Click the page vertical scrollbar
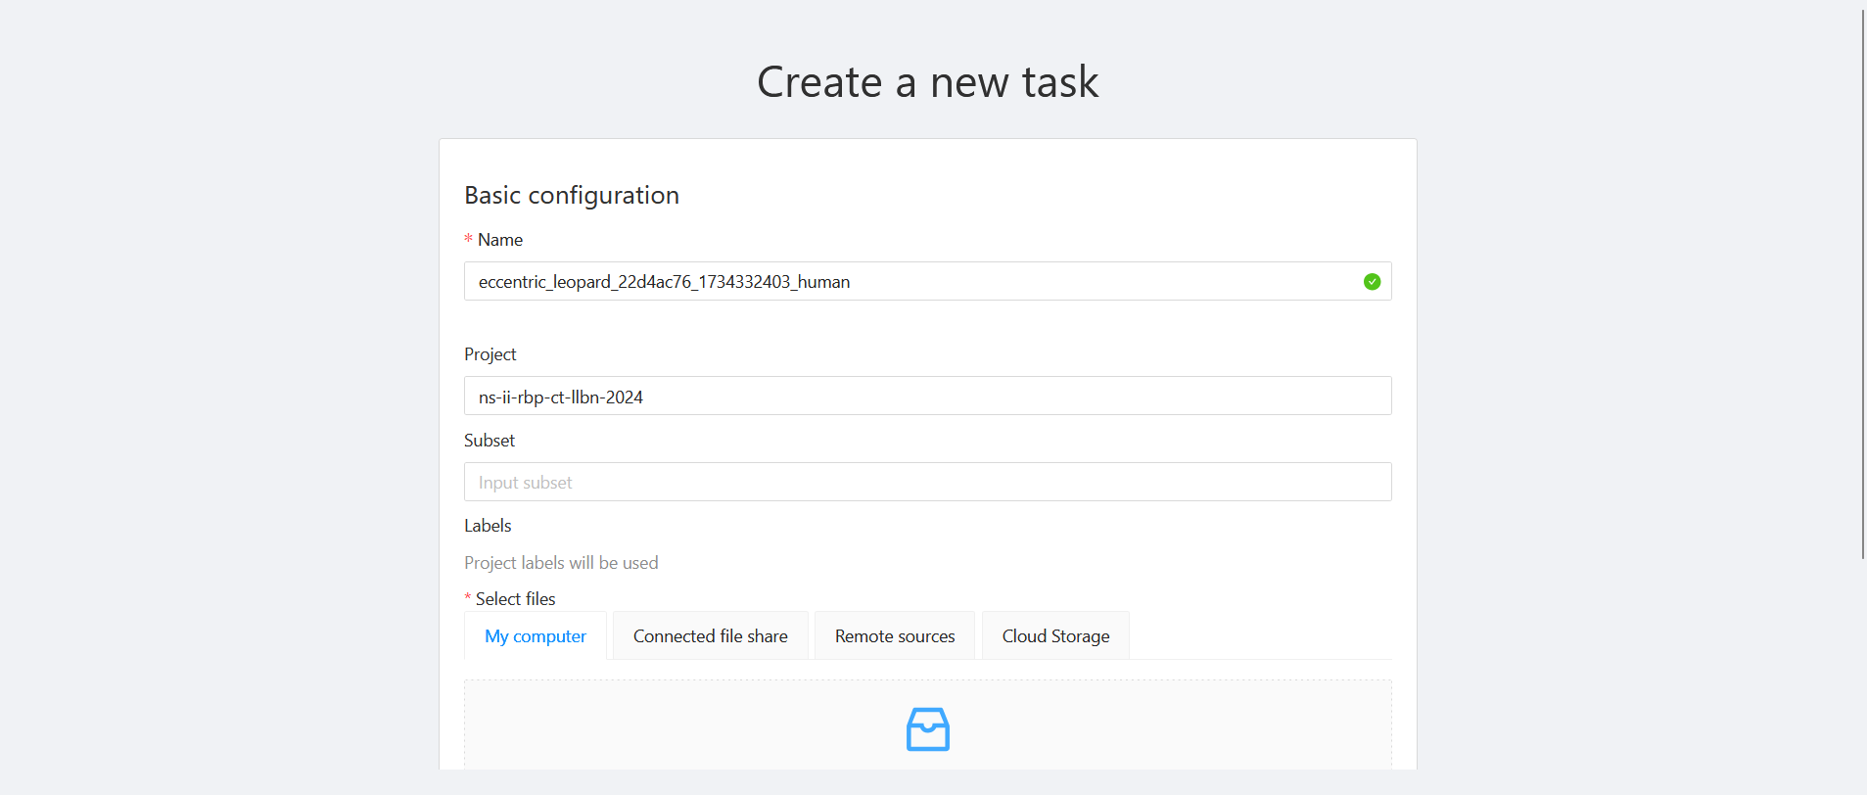This screenshot has height=795, width=1867. click(x=1862, y=284)
